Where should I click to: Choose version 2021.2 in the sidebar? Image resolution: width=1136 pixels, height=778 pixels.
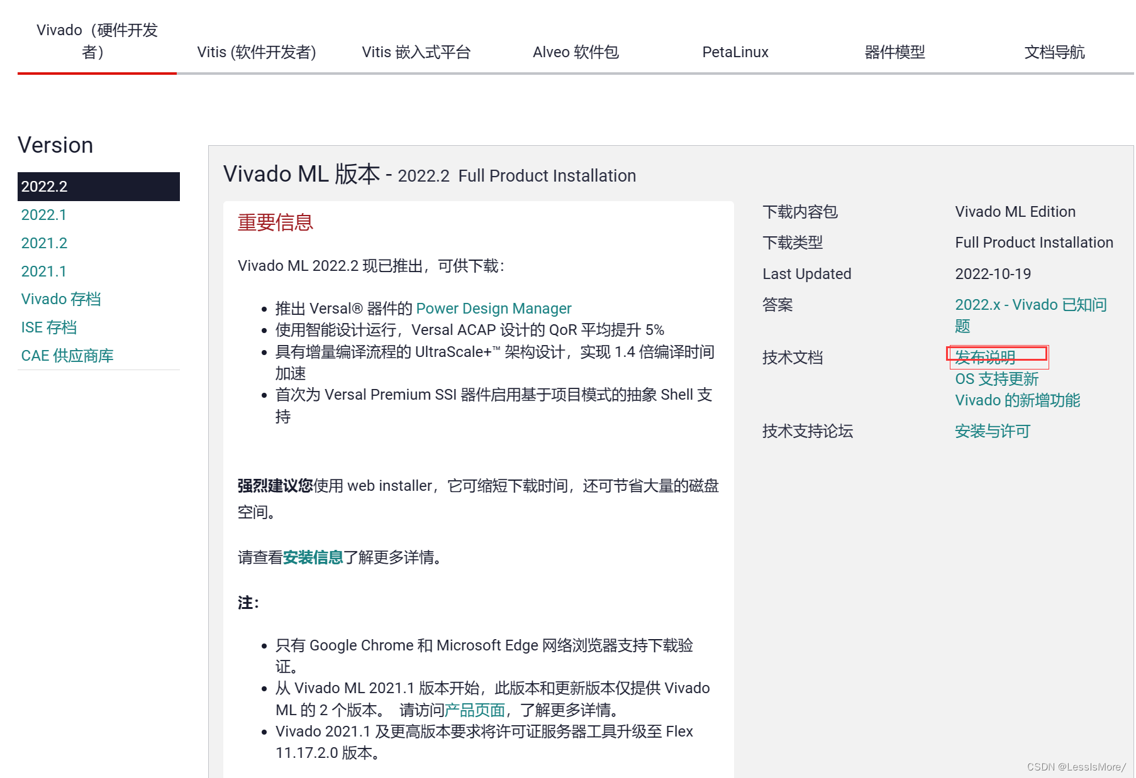44,243
